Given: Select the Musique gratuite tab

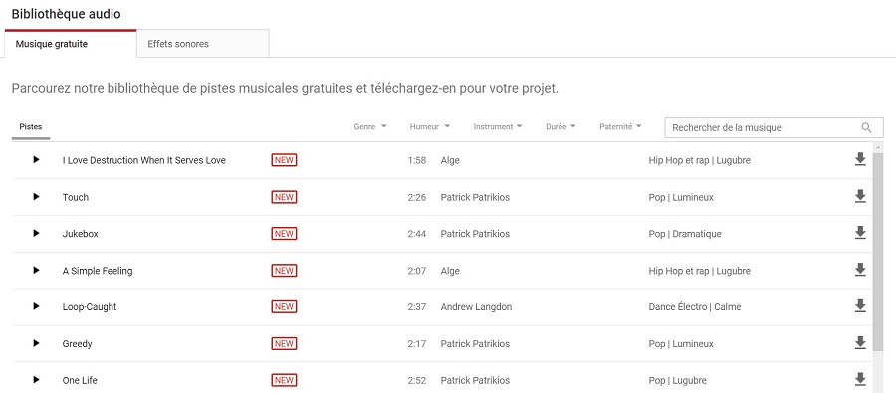Looking at the screenshot, I should [71, 44].
